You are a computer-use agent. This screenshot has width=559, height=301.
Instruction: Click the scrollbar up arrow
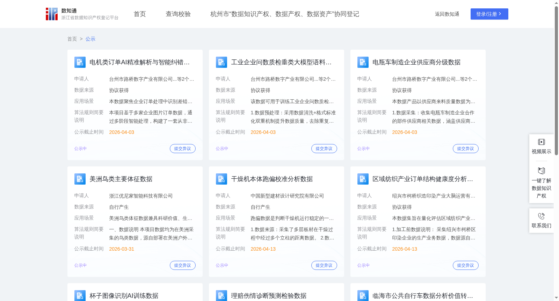point(556,3)
